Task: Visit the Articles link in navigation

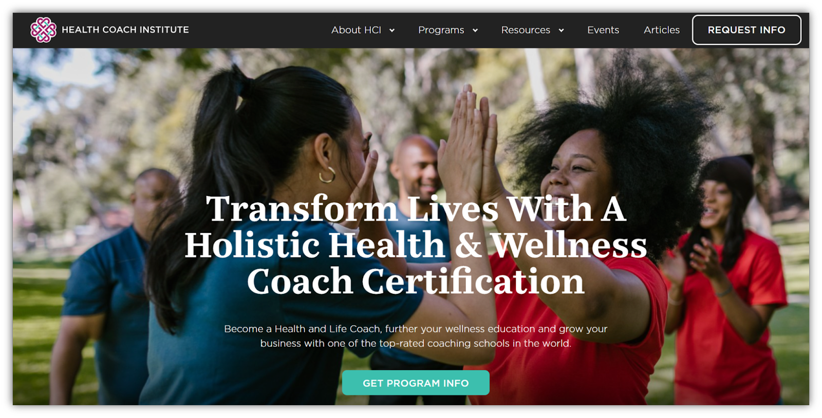Action: [x=662, y=30]
